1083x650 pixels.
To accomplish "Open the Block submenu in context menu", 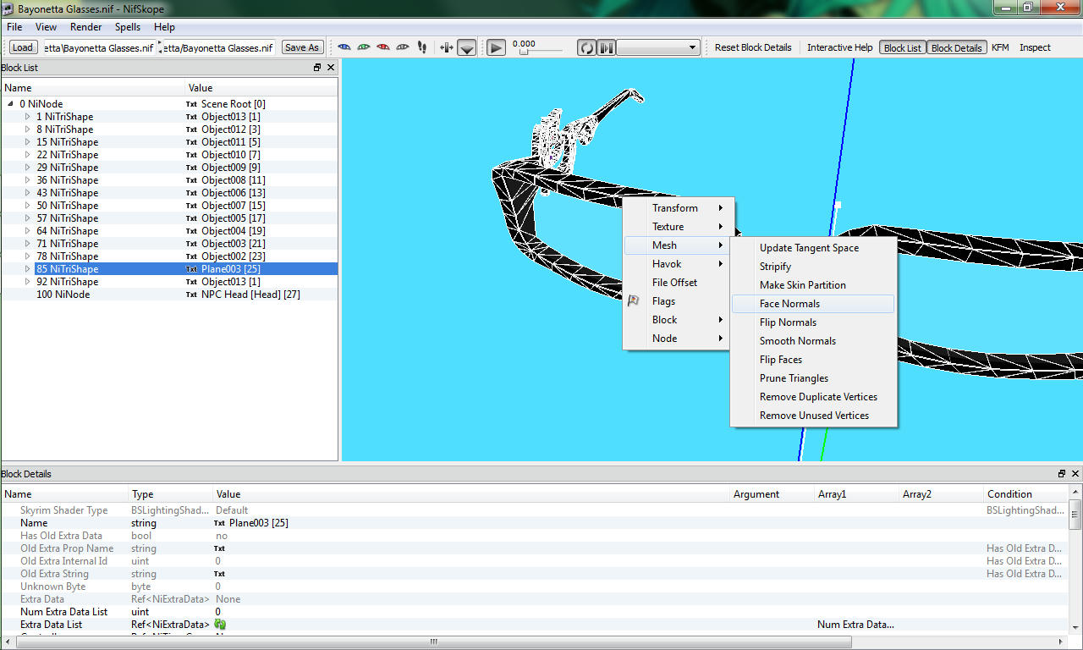I will point(677,320).
